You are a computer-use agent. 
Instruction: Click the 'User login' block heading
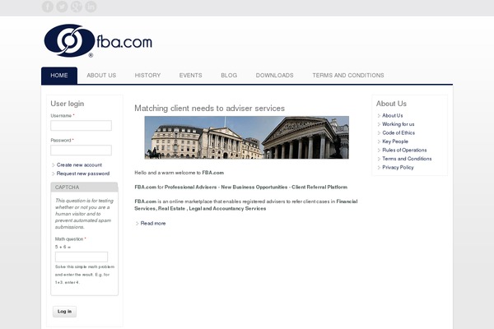coord(68,104)
